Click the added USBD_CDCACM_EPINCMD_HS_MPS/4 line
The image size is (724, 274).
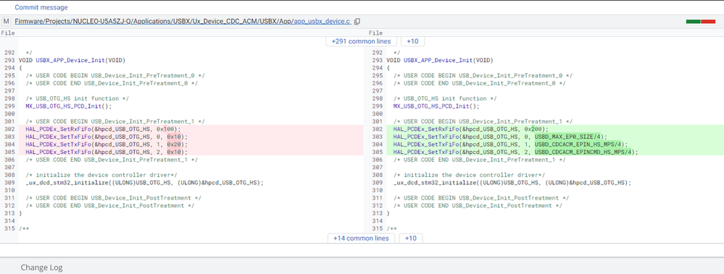pyautogui.click(x=555, y=152)
